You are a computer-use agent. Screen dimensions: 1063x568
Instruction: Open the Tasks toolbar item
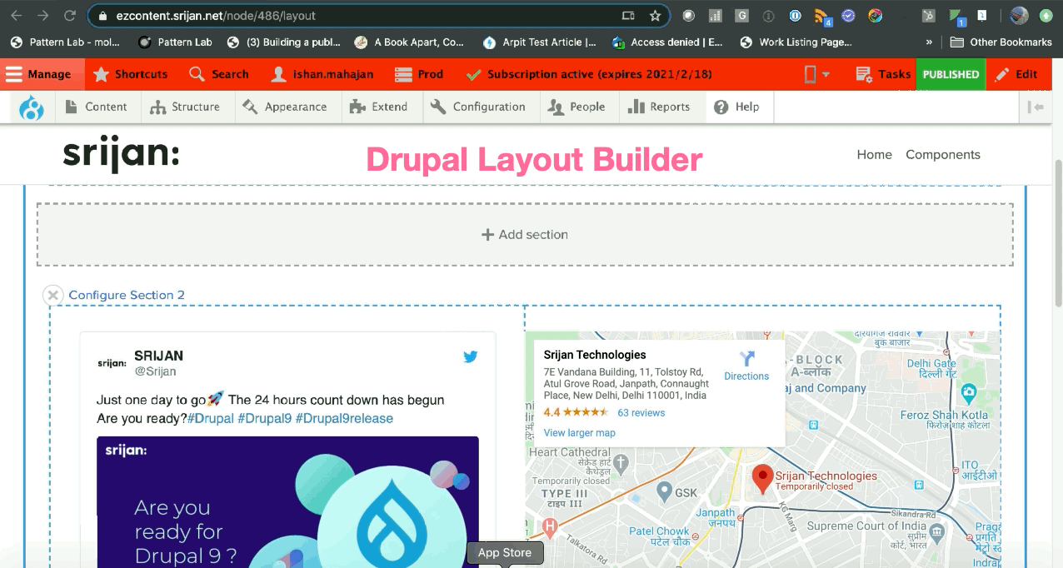pos(884,74)
